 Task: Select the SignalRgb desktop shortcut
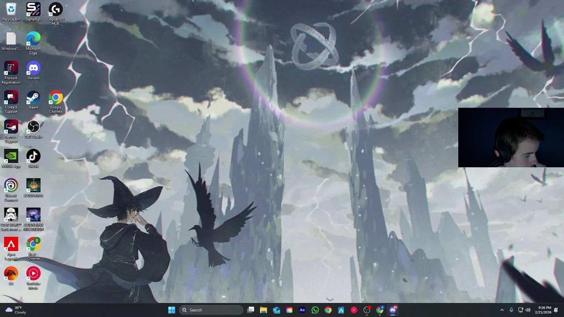coord(33,12)
